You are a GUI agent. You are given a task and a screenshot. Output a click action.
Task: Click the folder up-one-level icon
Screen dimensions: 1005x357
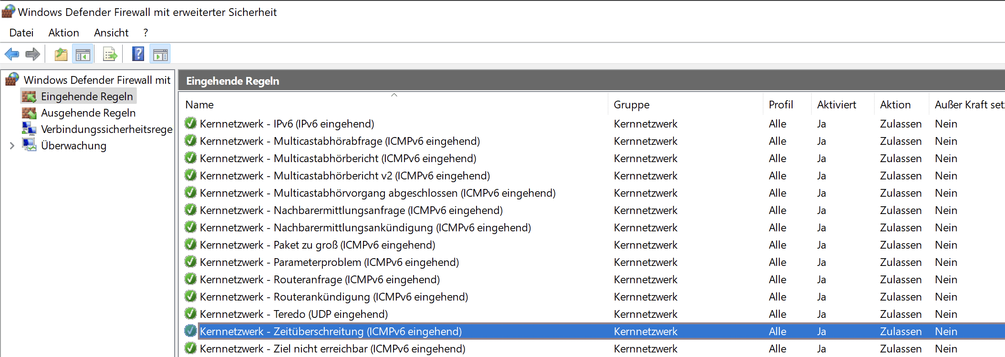(x=61, y=55)
